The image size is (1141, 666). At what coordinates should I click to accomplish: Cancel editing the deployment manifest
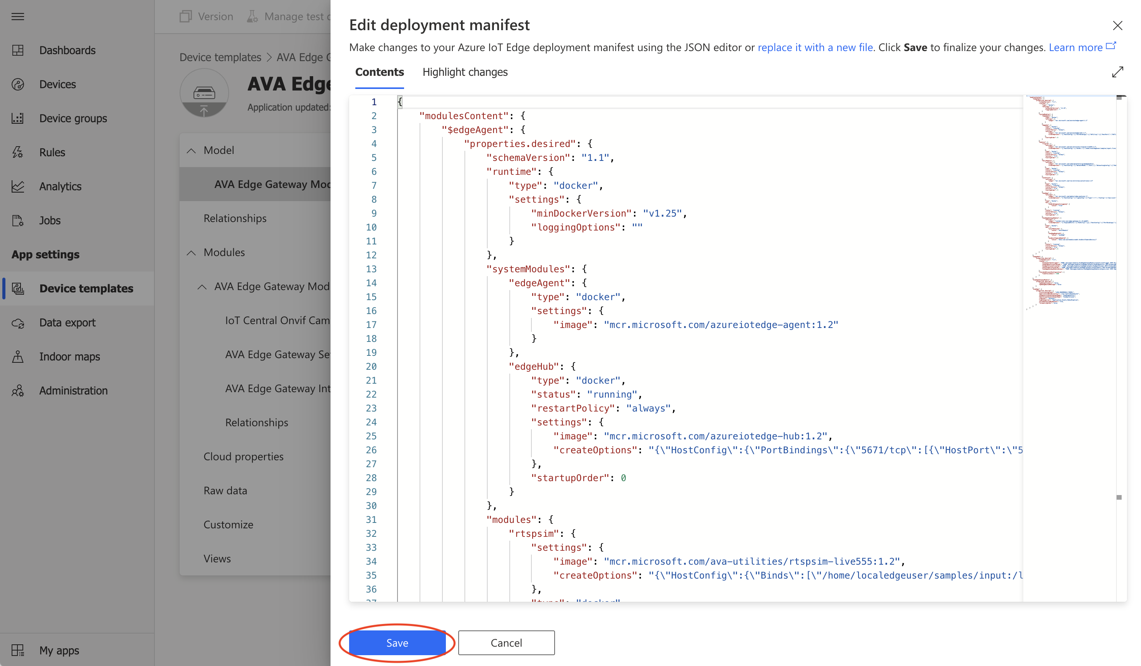point(506,642)
